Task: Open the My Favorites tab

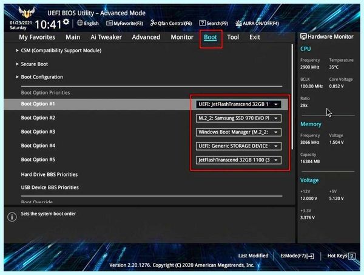Action: (37, 37)
